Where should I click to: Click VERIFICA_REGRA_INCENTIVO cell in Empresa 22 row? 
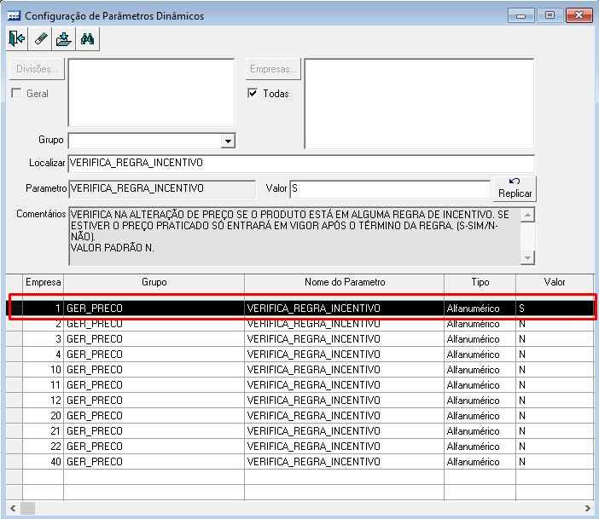(344, 446)
